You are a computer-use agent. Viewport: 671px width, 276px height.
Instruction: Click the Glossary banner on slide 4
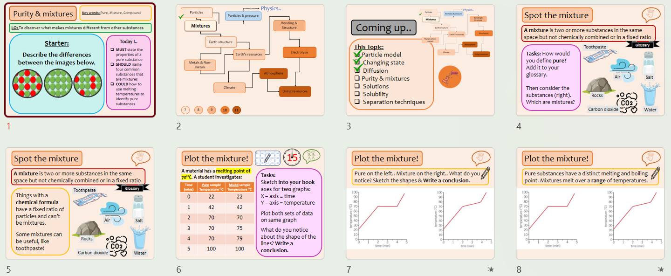pyautogui.click(x=643, y=45)
